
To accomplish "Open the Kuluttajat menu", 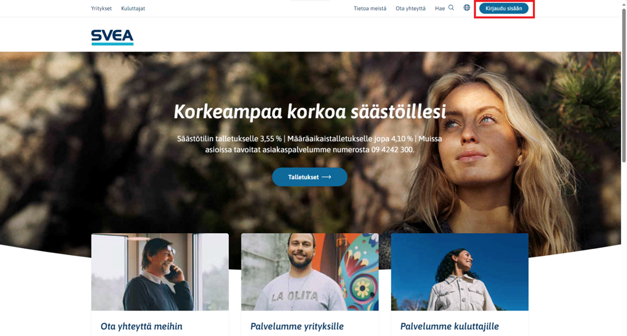I will [133, 8].
